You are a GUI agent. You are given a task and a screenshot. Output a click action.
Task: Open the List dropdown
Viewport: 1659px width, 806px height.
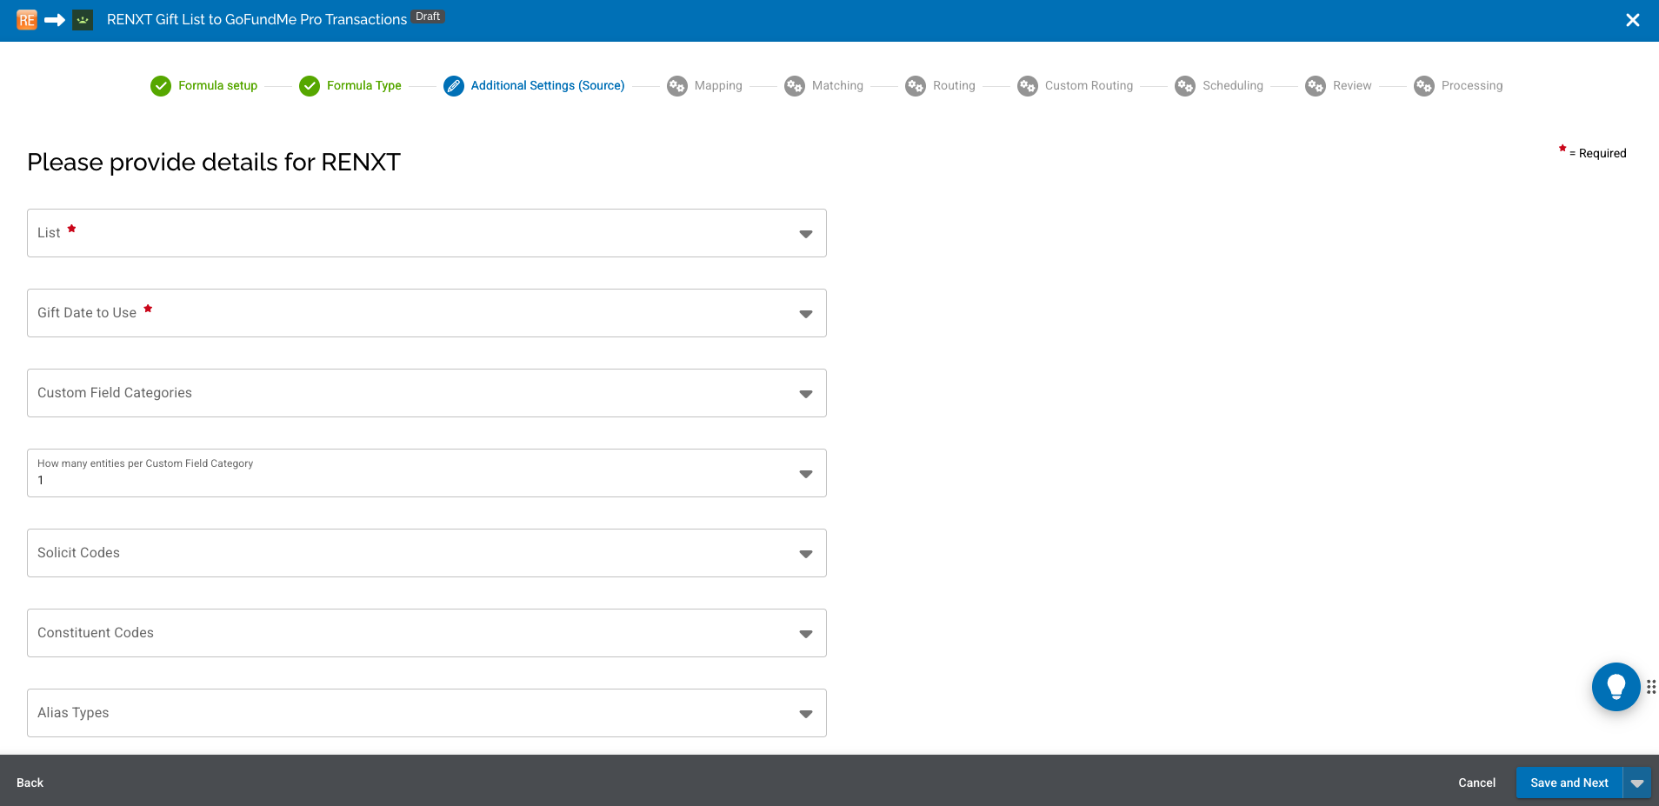point(426,233)
